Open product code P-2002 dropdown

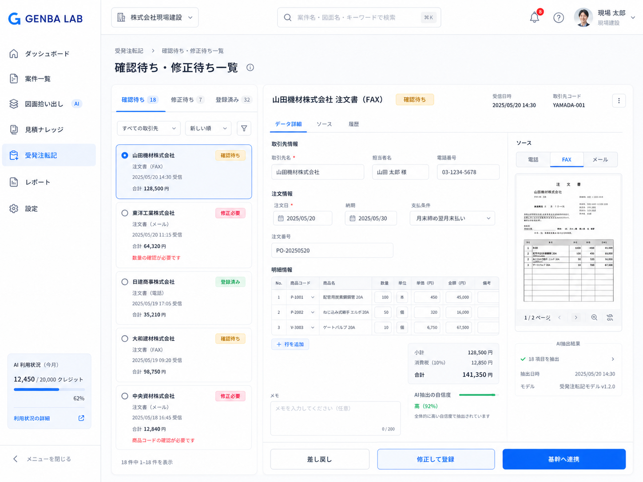pos(302,312)
